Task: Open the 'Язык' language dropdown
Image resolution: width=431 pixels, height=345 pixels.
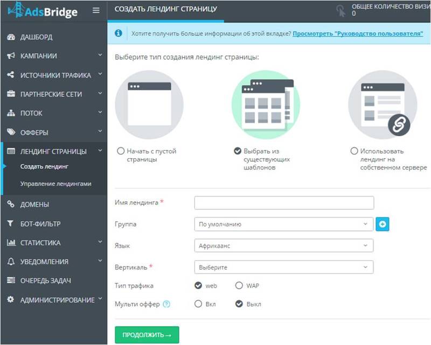Action: click(x=283, y=245)
